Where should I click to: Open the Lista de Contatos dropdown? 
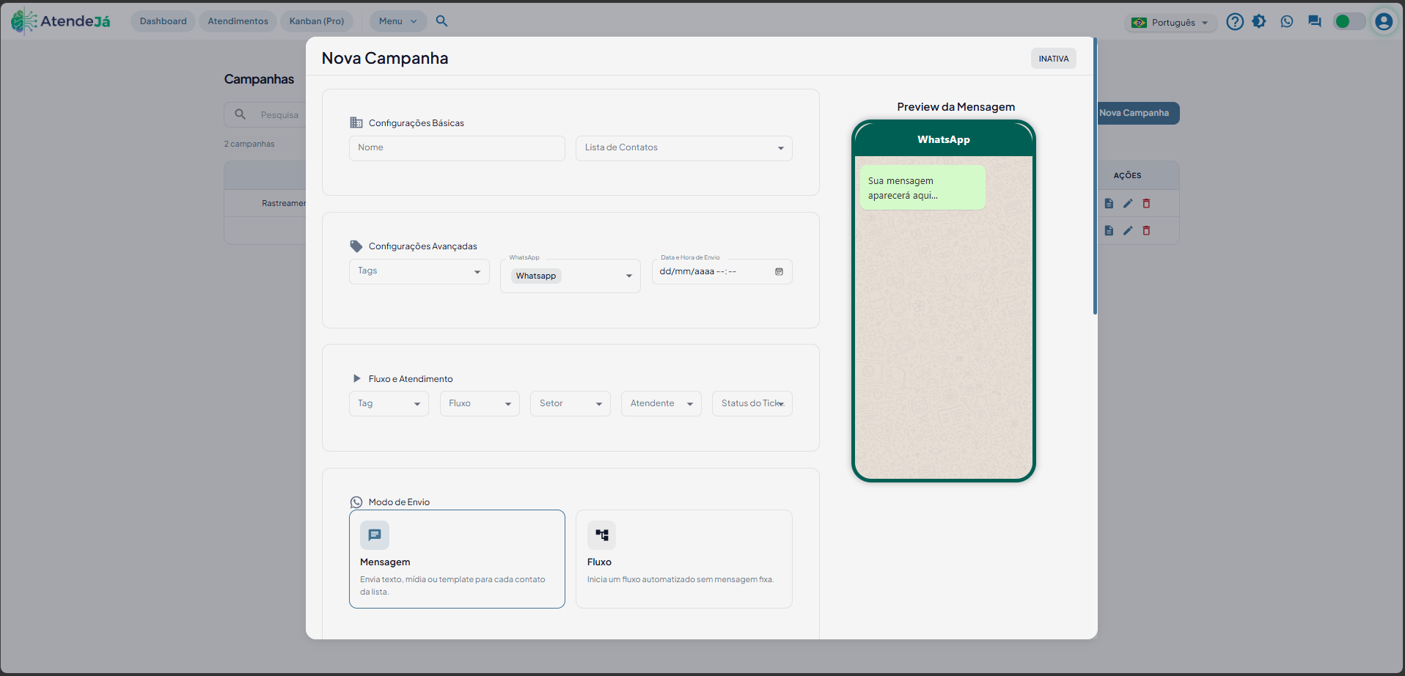pos(684,148)
